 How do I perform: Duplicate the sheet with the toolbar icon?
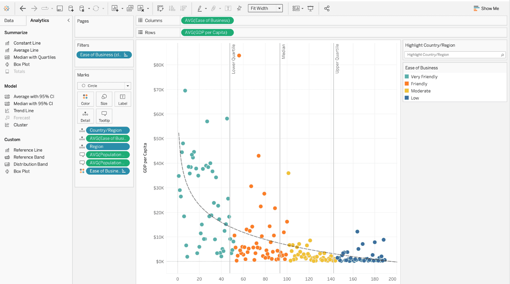click(x=130, y=8)
